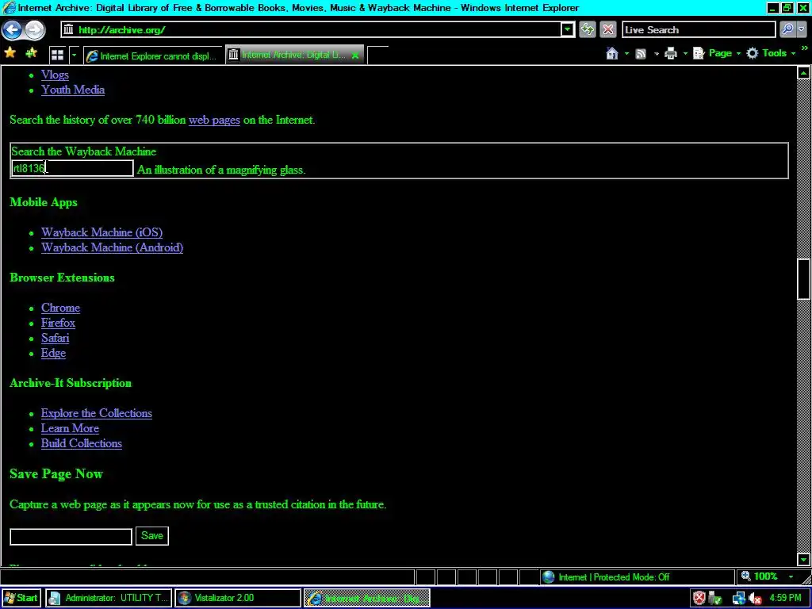The height and width of the screenshot is (609, 812).
Task: Follow the 'web pages' link
Action: pyautogui.click(x=214, y=121)
